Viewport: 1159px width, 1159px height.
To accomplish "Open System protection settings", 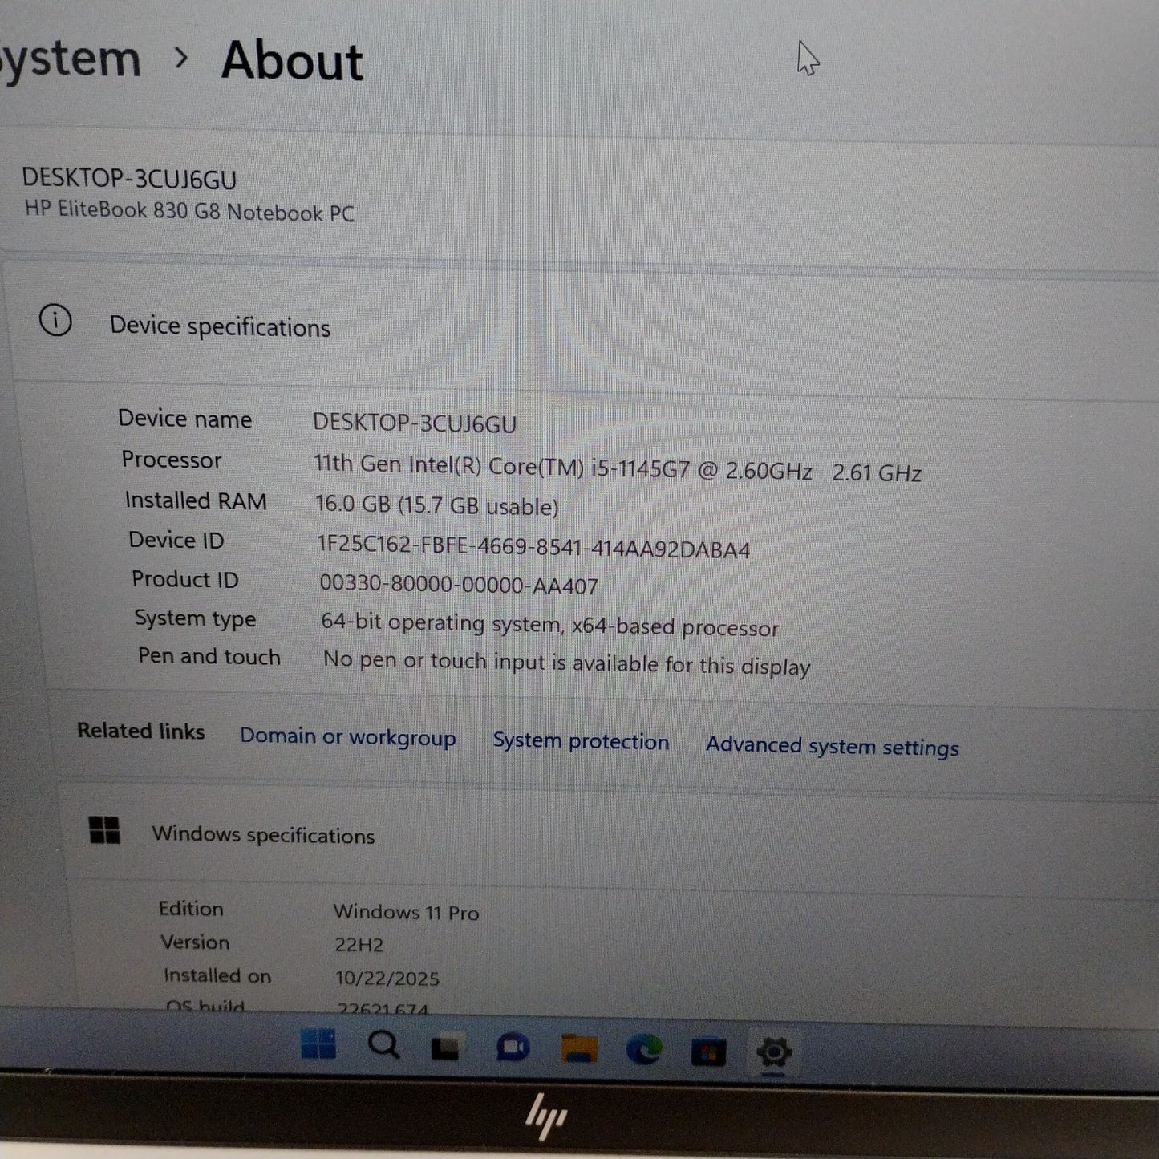I will pos(581,740).
